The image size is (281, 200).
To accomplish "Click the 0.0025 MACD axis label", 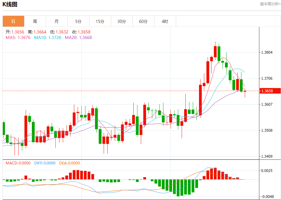I will pyautogui.click(x=267, y=171).
